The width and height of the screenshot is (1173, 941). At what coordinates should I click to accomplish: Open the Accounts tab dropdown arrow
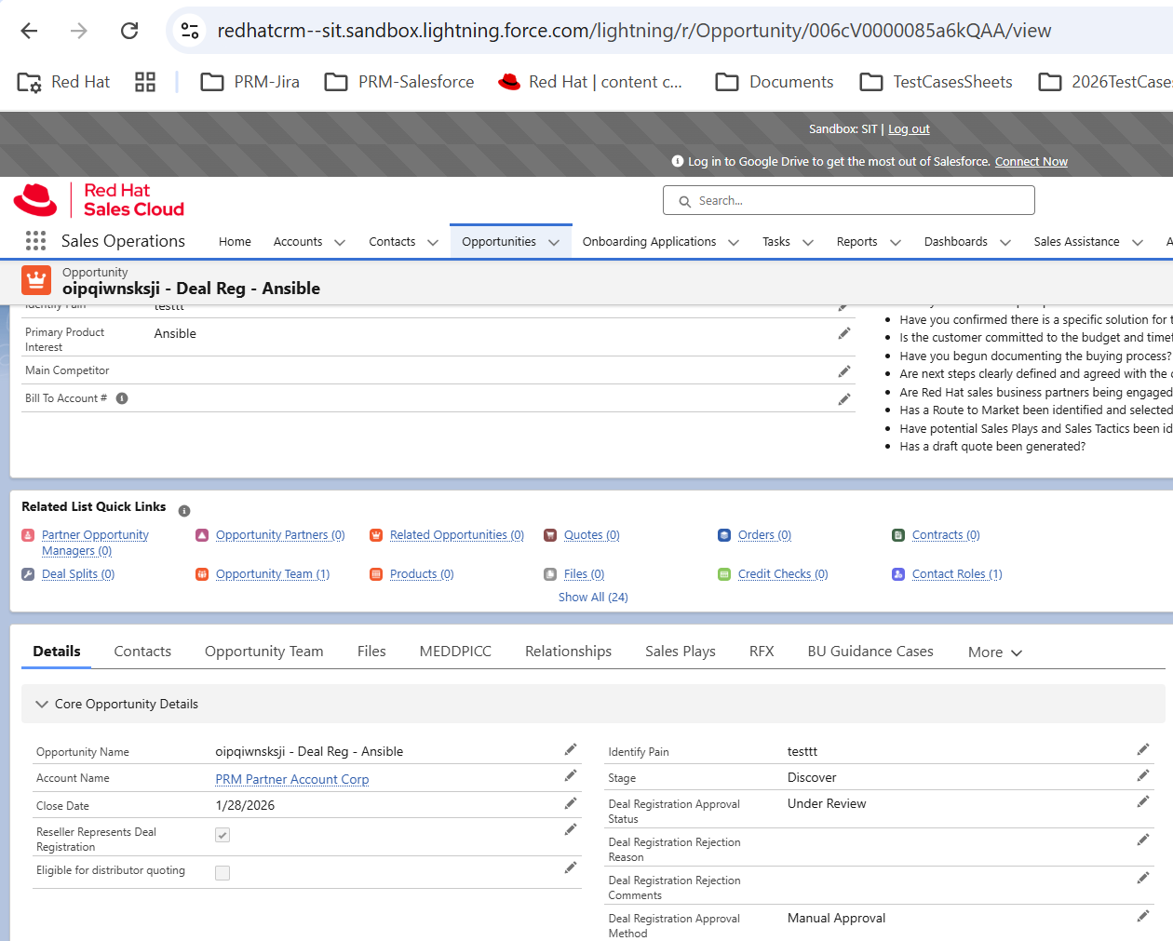coord(340,242)
